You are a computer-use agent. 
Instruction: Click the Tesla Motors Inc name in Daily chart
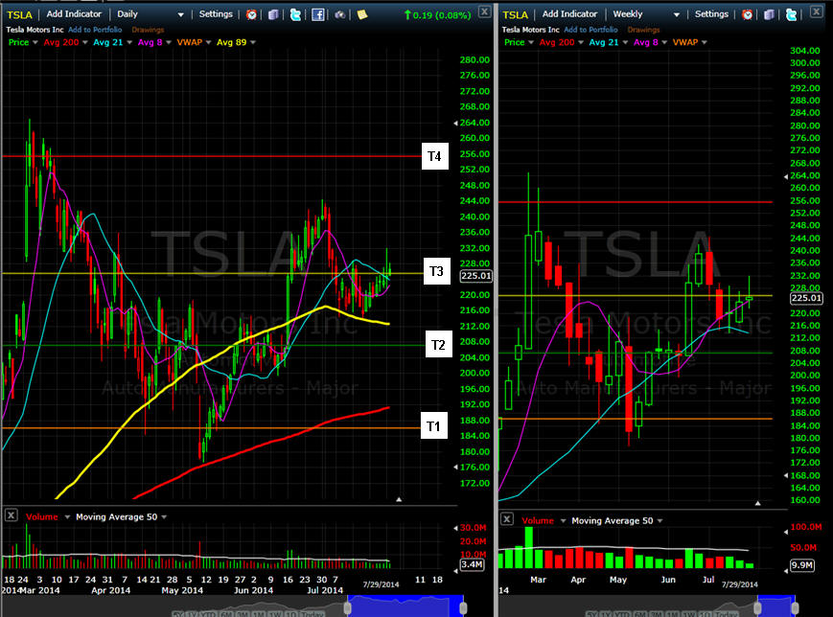(35, 30)
